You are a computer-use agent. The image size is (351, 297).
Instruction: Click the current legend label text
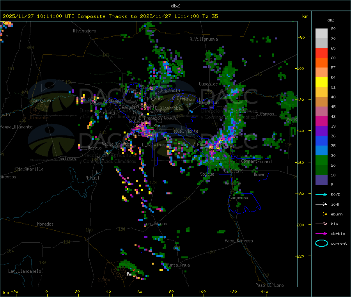pyautogui.click(x=339, y=243)
